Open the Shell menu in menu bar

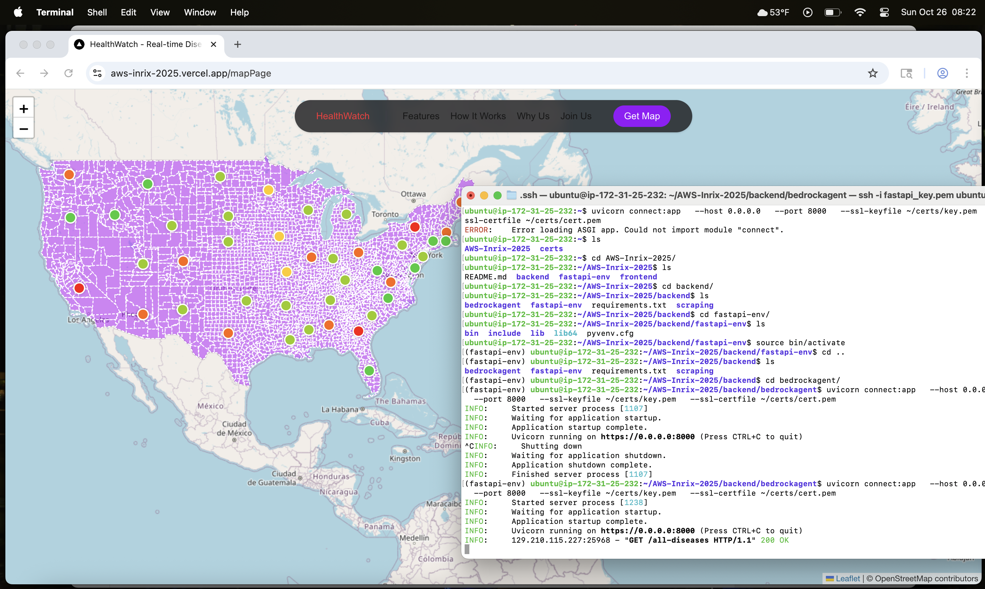(97, 12)
